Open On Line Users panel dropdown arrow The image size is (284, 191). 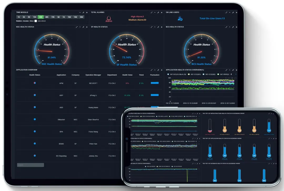point(230,13)
